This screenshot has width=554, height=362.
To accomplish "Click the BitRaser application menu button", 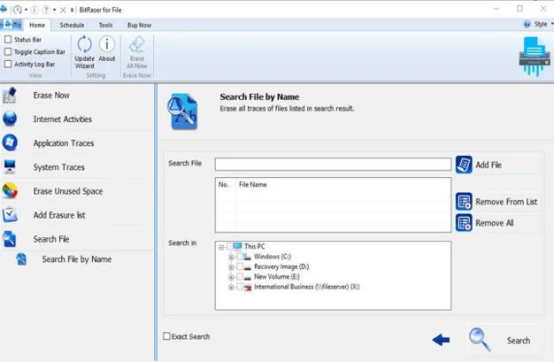I will point(12,25).
